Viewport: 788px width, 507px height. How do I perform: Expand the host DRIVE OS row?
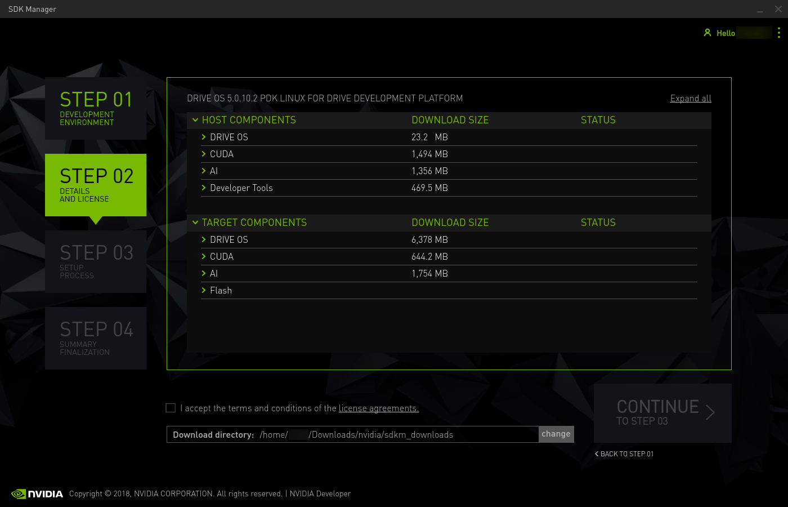click(204, 137)
